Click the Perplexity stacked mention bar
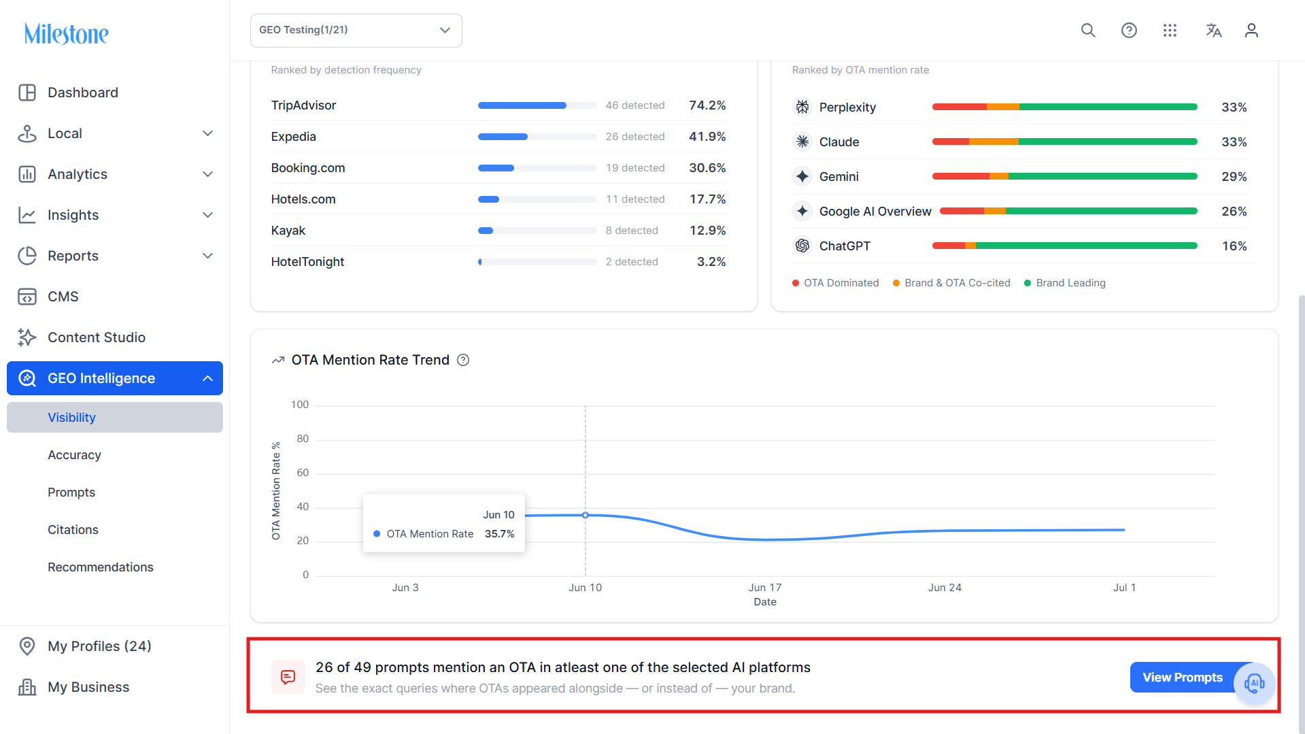The image size is (1305, 734). (1064, 107)
